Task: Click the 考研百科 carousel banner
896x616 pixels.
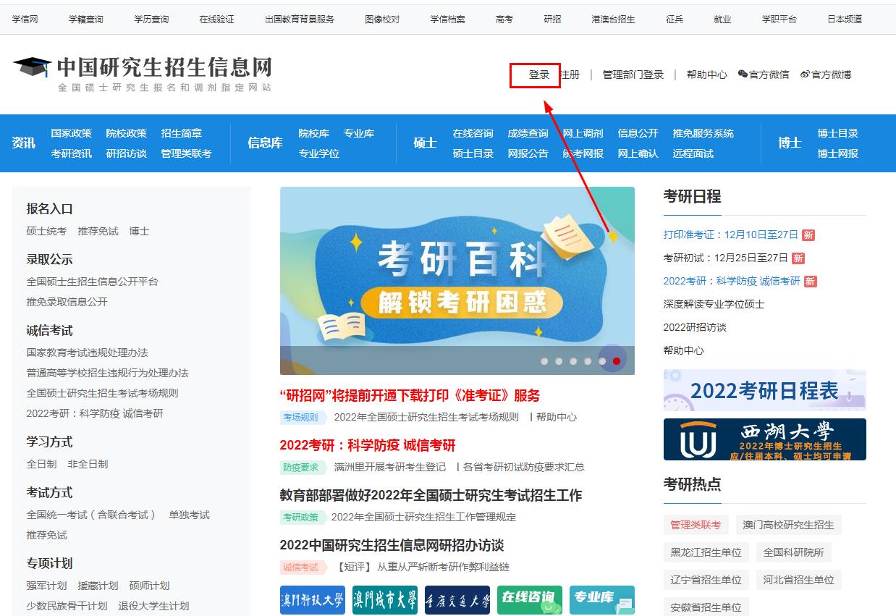Action: [x=457, y=281]
